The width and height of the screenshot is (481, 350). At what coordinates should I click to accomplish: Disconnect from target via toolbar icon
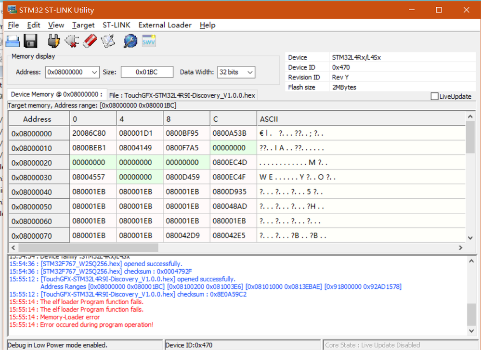[x=72, y=41]
